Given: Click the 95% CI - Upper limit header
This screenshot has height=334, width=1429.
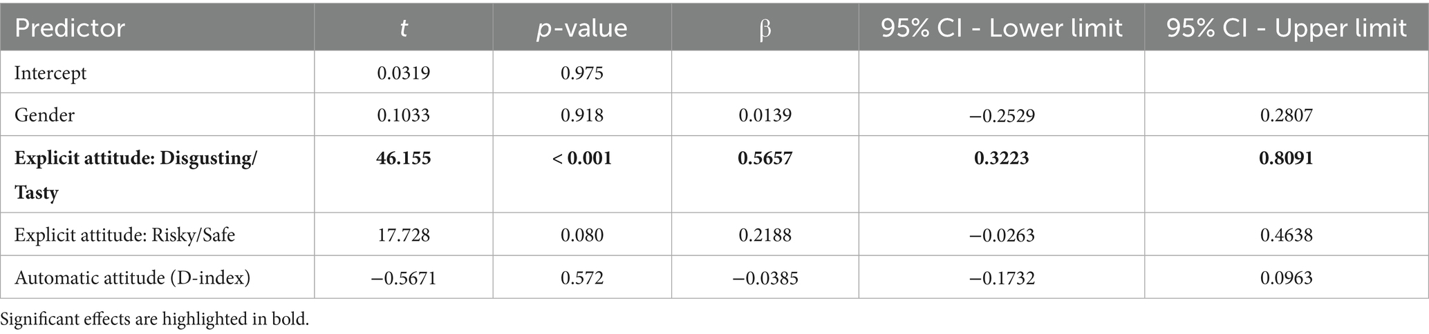Looking at the screenshot, I should [1286, 28].
